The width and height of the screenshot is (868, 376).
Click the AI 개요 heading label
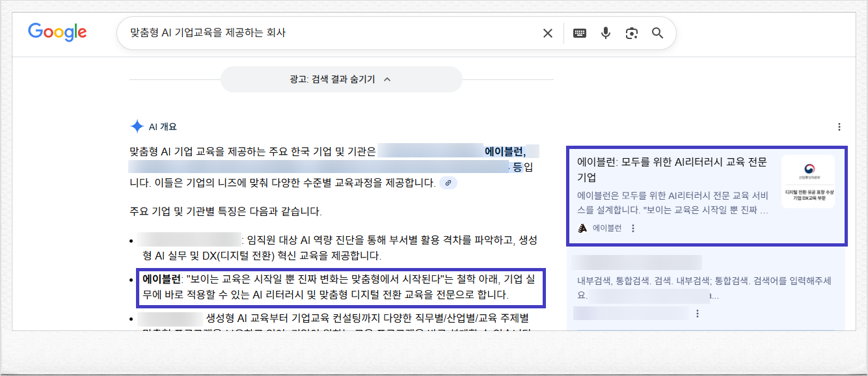[163, 127]
